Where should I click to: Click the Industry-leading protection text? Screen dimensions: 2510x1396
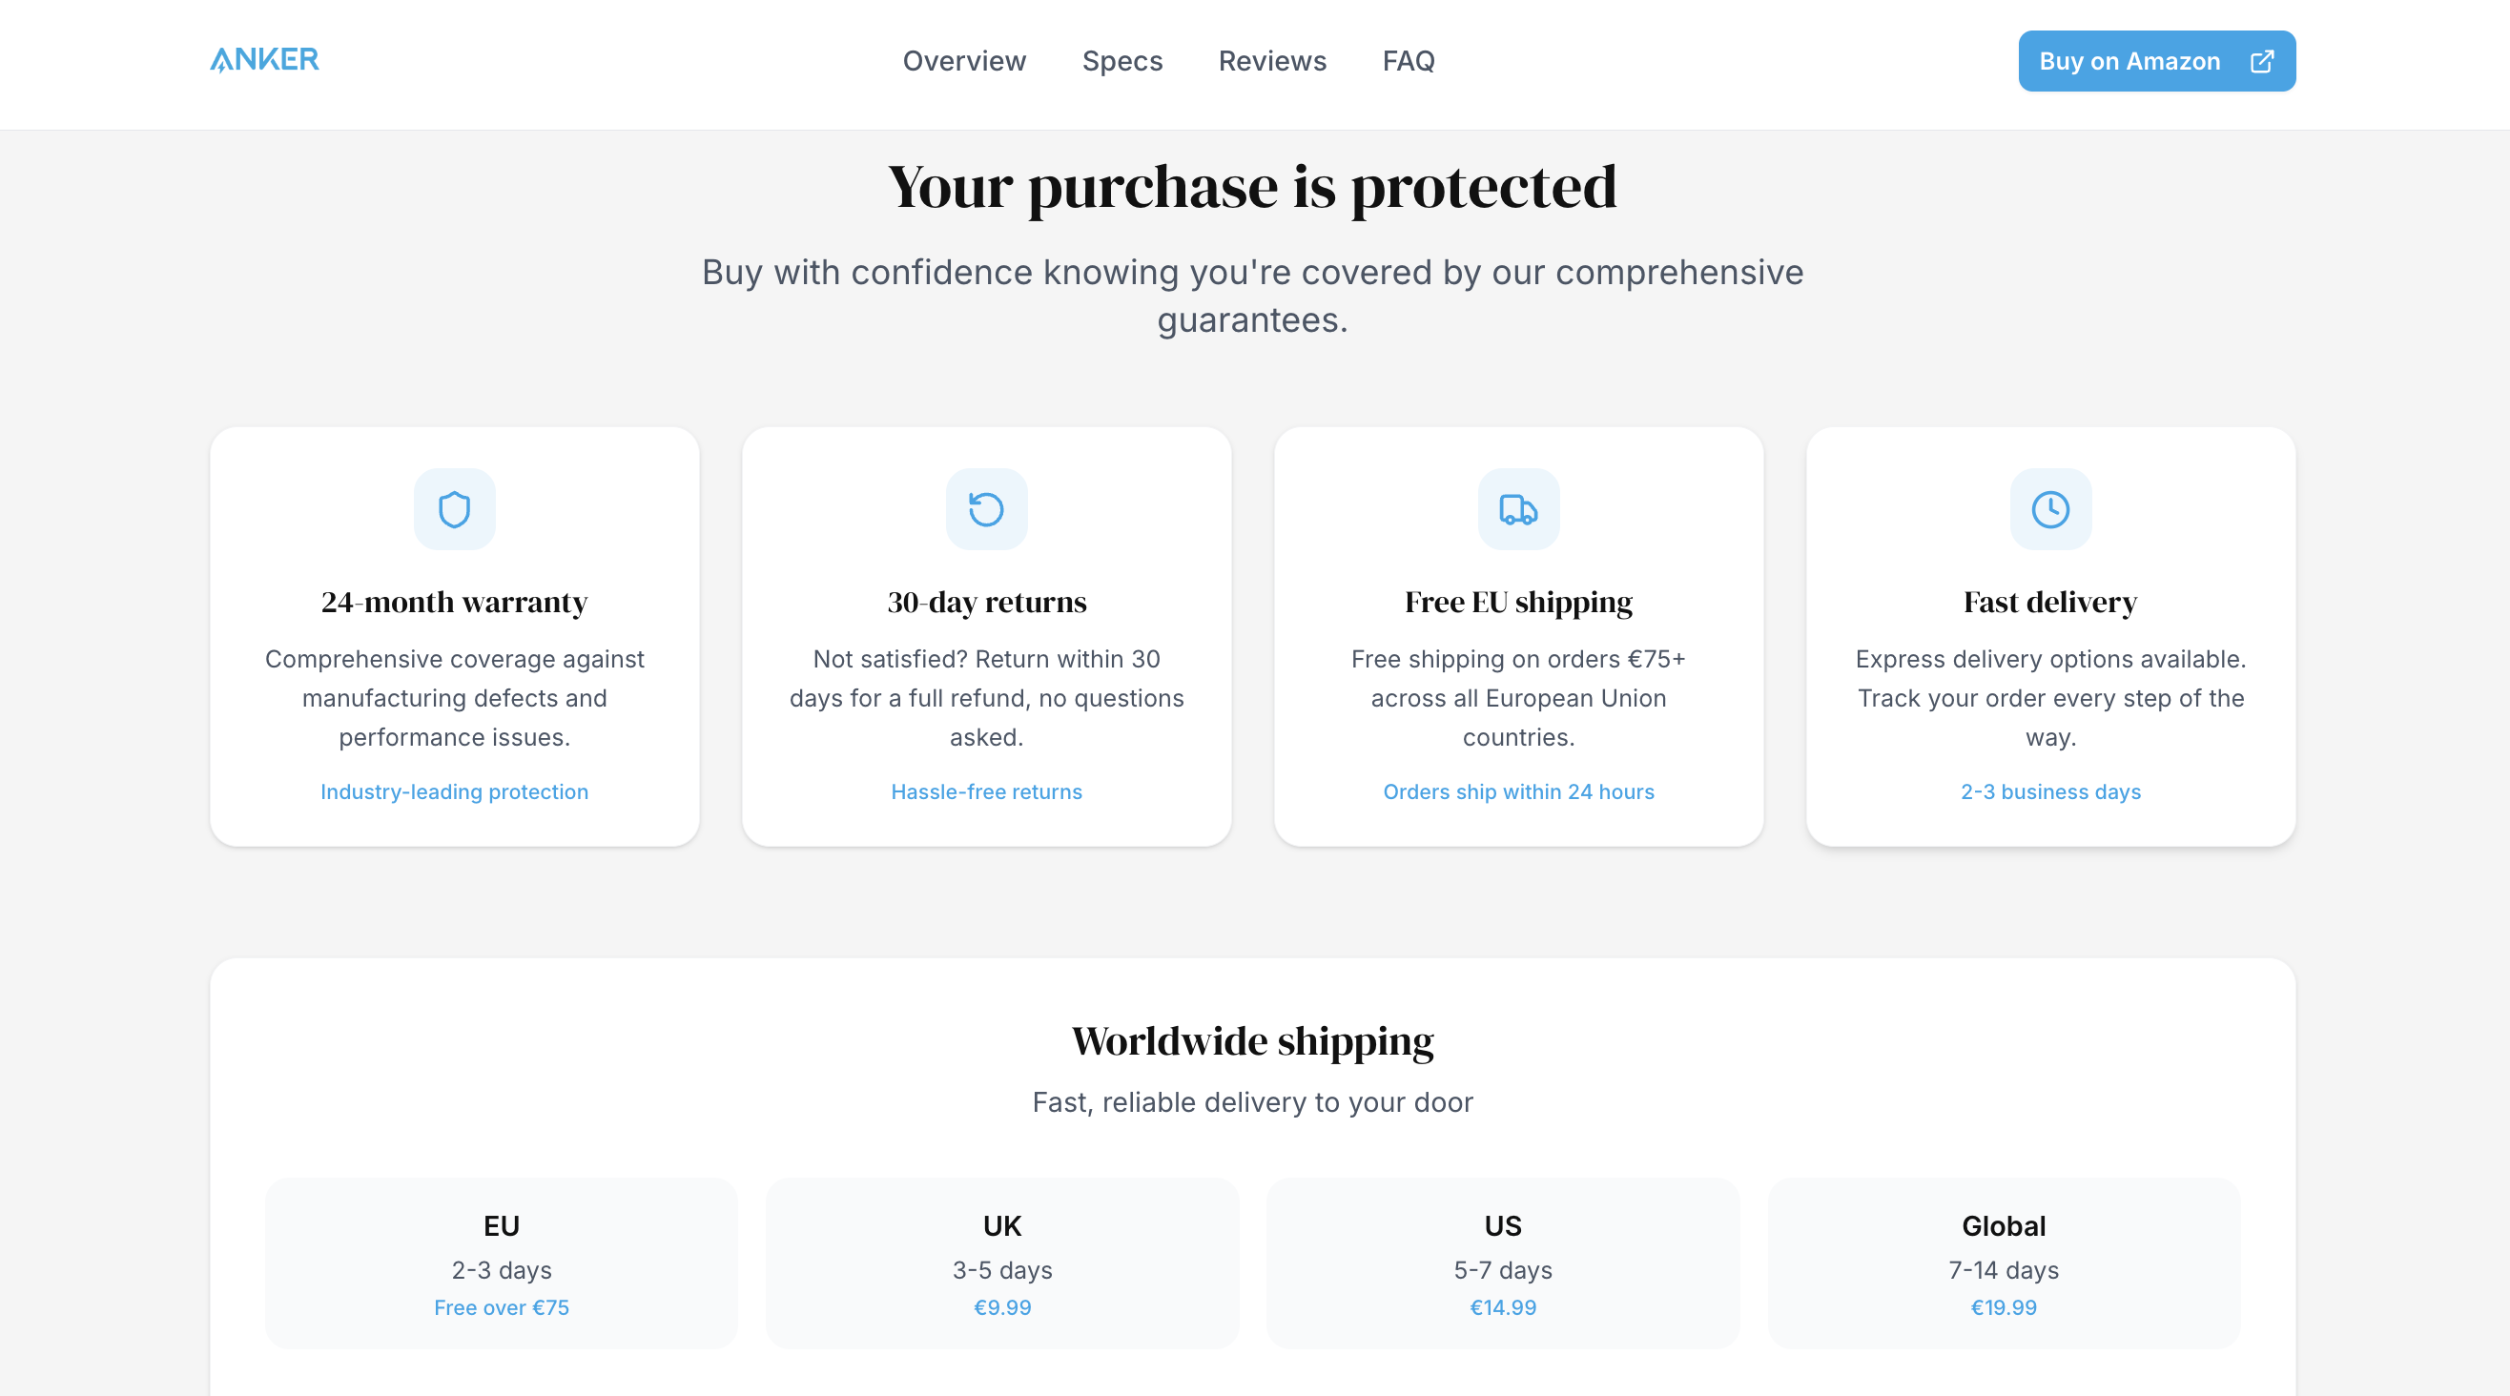[x=454, y=792]
